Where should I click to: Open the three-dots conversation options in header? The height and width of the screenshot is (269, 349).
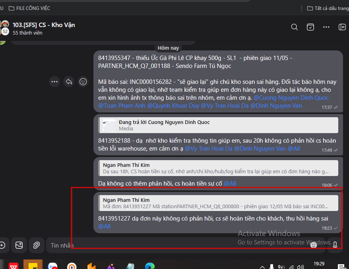326,27
